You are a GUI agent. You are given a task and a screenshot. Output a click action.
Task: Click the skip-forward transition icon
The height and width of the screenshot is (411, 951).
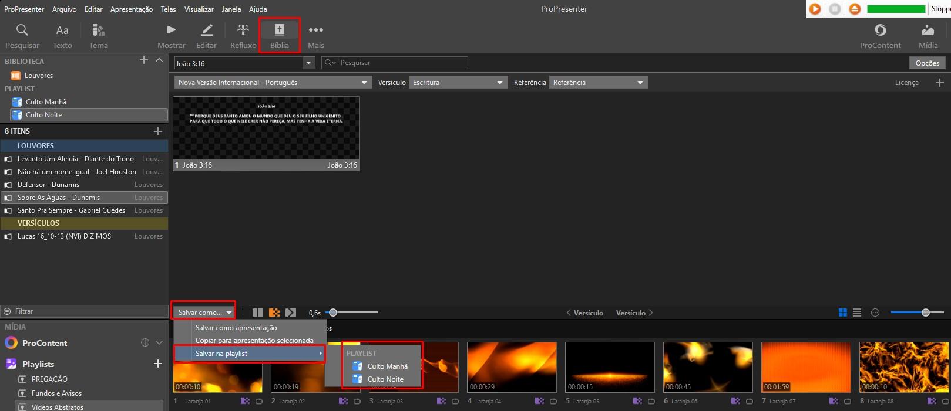[x=291, y=313]
